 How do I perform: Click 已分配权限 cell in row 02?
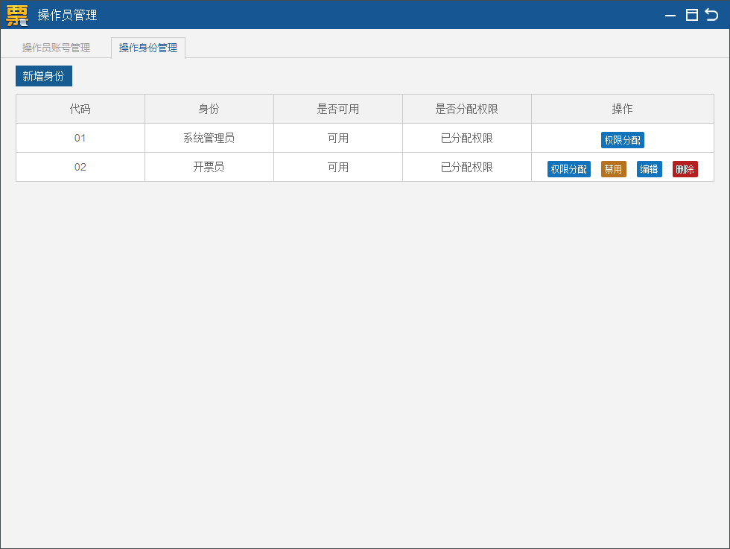[467, 167]
